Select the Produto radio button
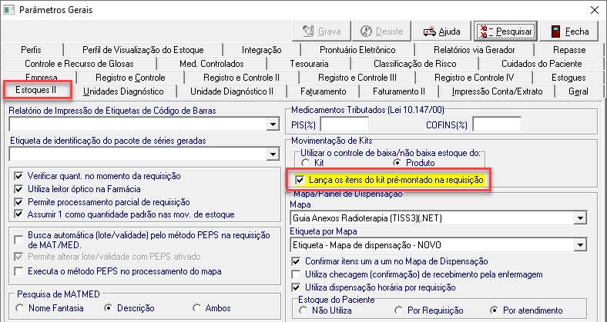607x322 pixels. click(397, 163)
